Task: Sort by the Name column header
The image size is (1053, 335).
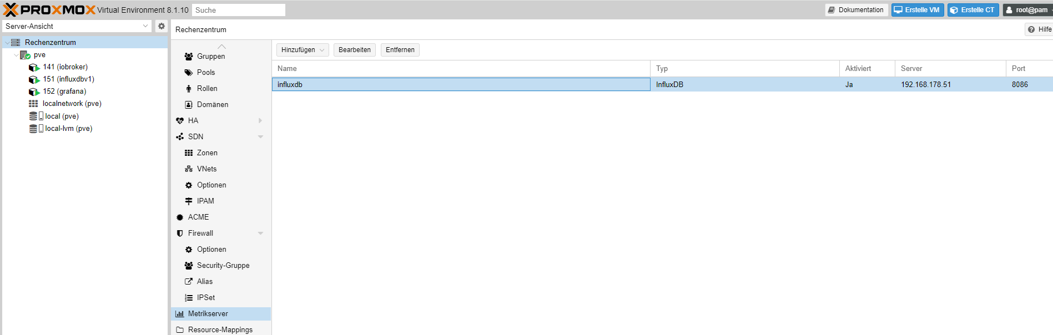Action: pyautogui.click(x=461, y=69)
